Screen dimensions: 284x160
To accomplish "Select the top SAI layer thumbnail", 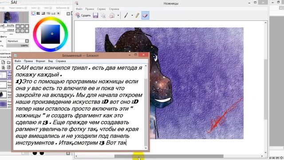I will [x=3, y=75].
